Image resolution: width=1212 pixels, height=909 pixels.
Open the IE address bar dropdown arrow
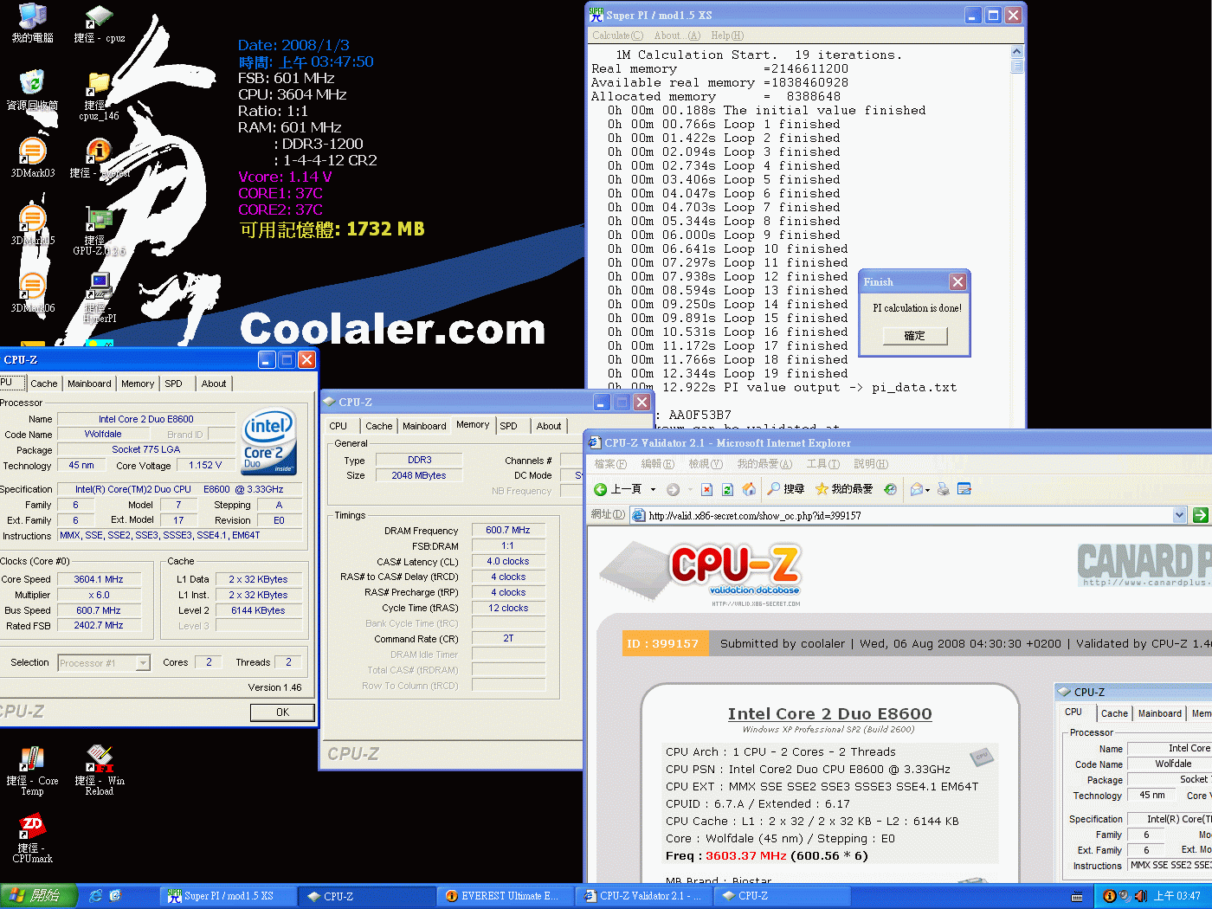tap(1179, 515)
